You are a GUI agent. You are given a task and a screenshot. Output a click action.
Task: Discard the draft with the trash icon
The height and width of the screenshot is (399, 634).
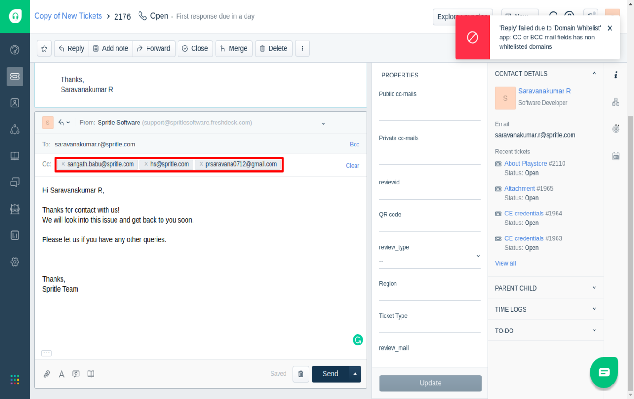click(301, 374)
